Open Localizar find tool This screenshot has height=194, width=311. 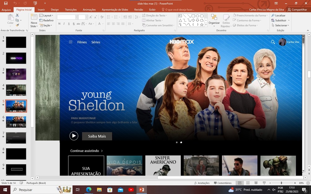pos(279,15)
